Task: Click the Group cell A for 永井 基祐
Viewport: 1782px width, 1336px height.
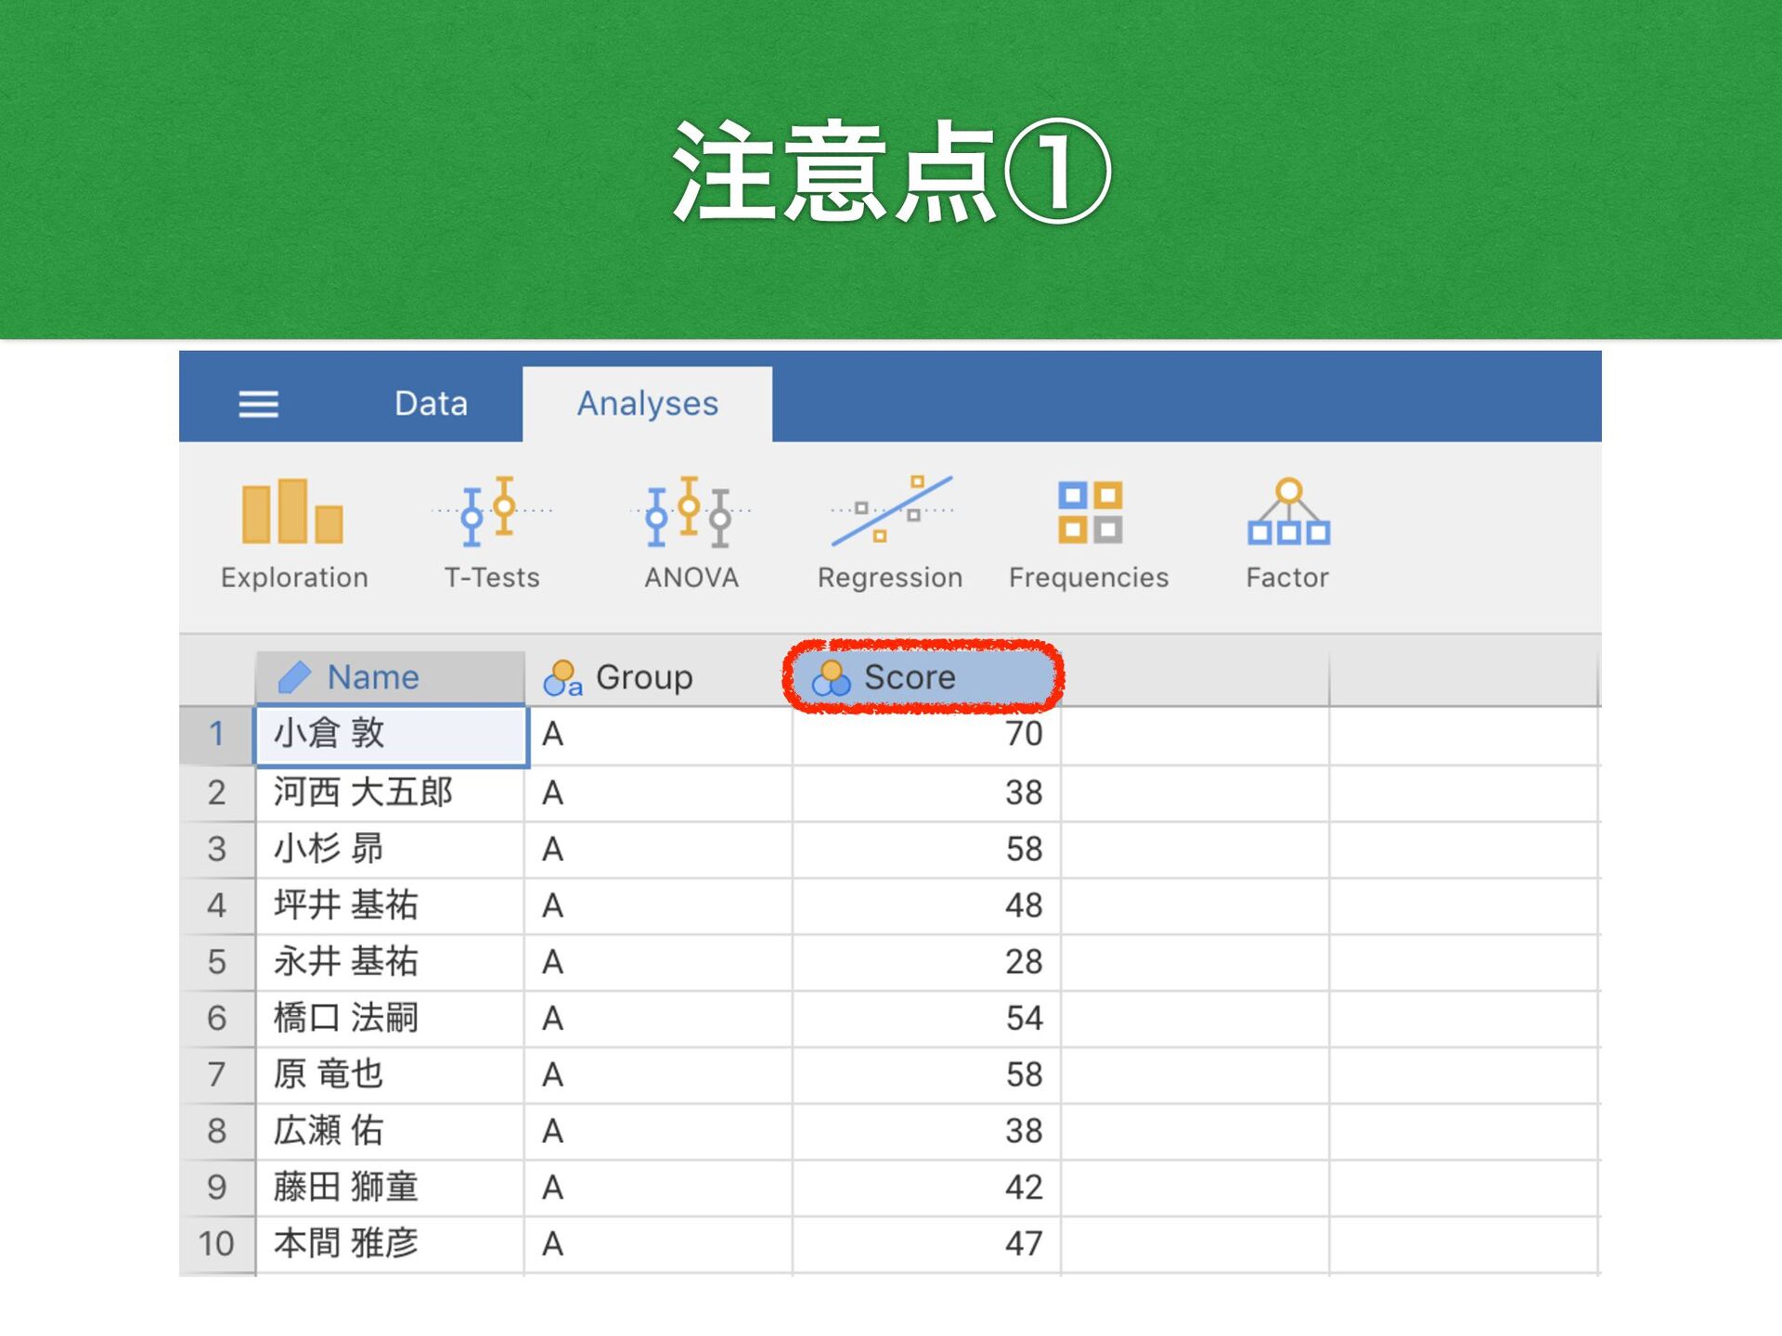Action: 659,962
